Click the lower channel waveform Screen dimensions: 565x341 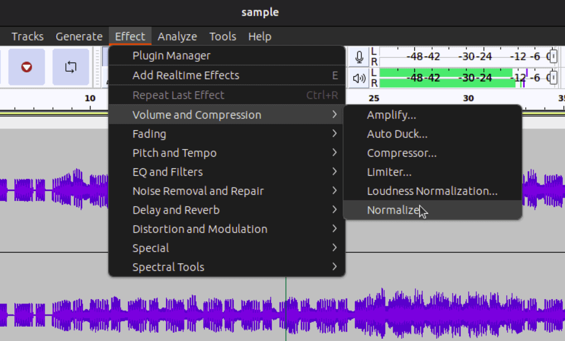pyautogui.click(x=282, y=315)
